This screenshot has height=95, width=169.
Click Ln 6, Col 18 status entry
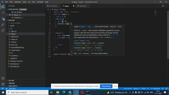coord(128,89)
